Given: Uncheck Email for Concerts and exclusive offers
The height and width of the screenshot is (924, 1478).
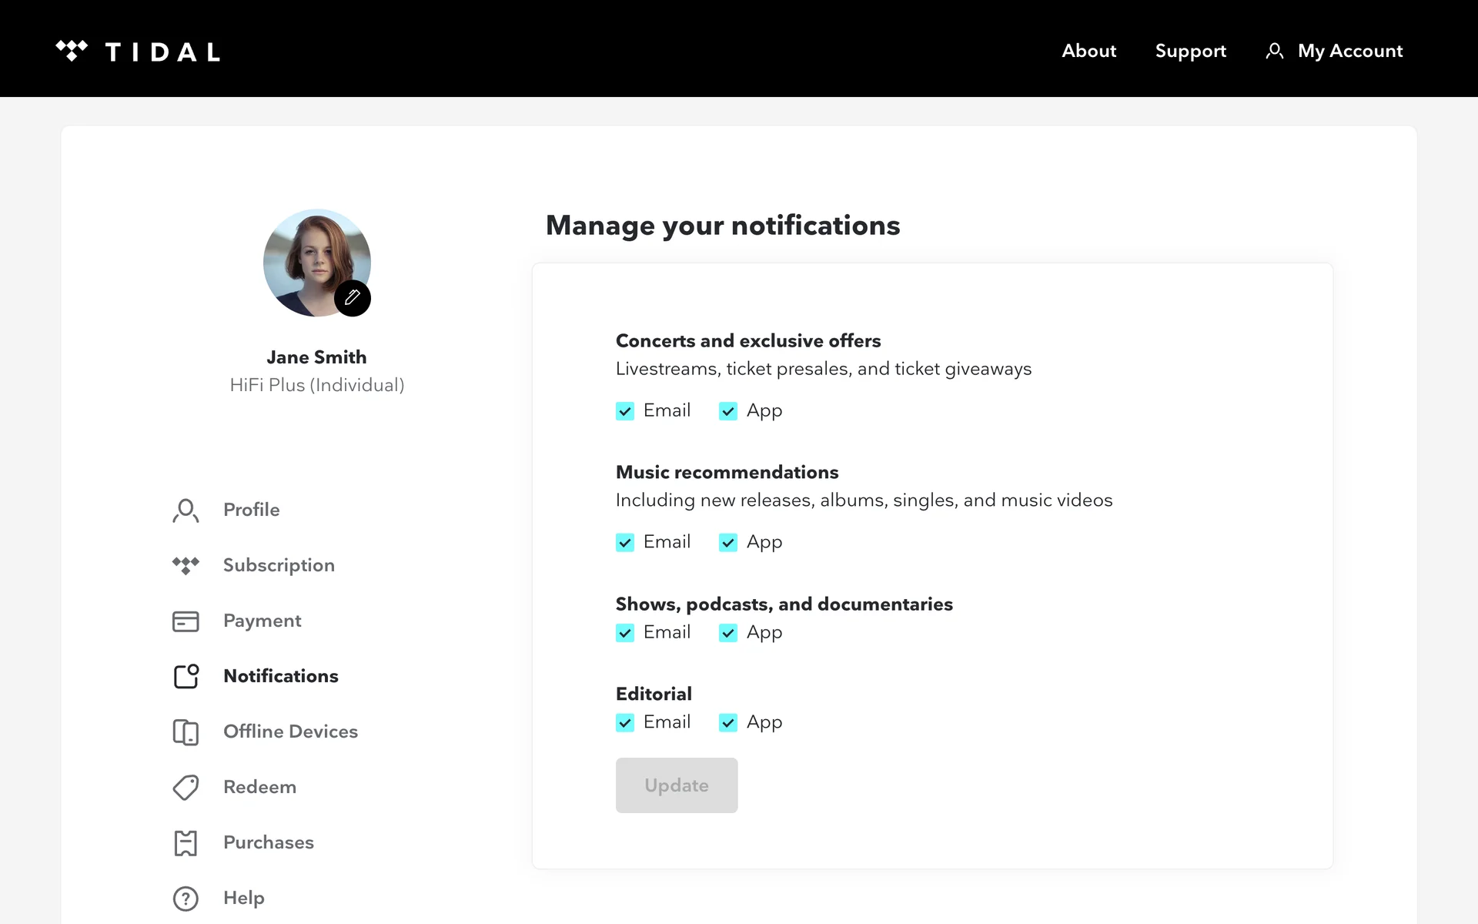Looking at the screenshot, I should tap(625, 411).
